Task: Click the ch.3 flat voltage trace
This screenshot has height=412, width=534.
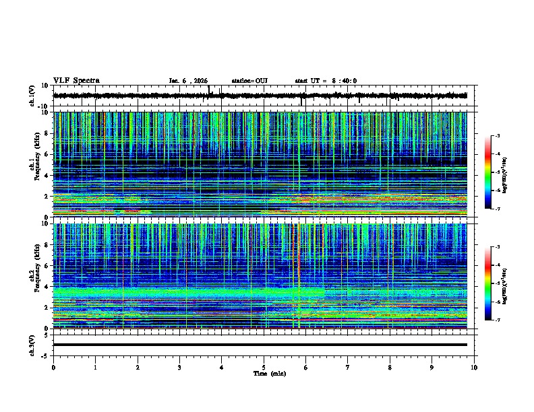Action: (x=260, y=345)
